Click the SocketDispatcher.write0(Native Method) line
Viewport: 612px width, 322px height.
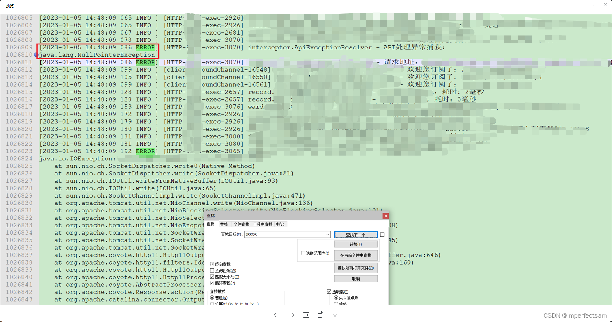point(154,166)
